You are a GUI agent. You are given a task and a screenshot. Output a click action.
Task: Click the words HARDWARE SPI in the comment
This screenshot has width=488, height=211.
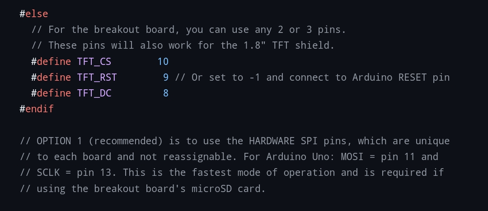[x=283, y=141]
